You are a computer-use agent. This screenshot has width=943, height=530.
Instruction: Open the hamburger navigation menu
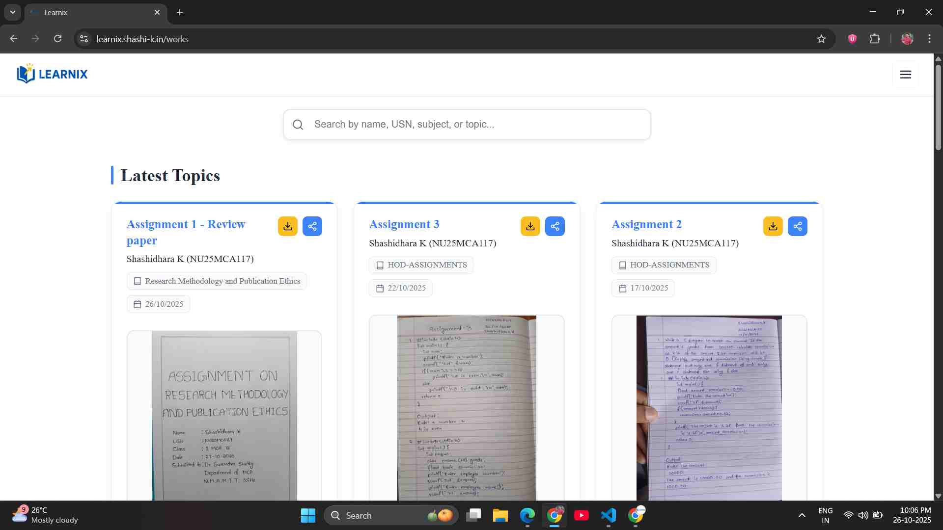[905, 74]
